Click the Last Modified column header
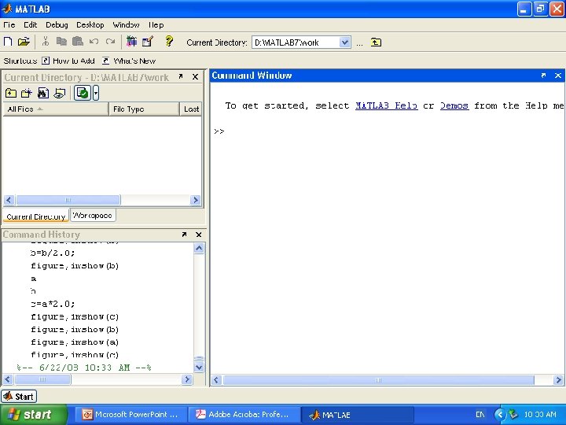The image size is (566, 425). 190,109
